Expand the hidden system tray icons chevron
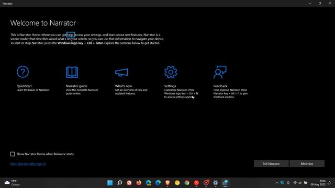335x188 pixels. pos(277,183)
